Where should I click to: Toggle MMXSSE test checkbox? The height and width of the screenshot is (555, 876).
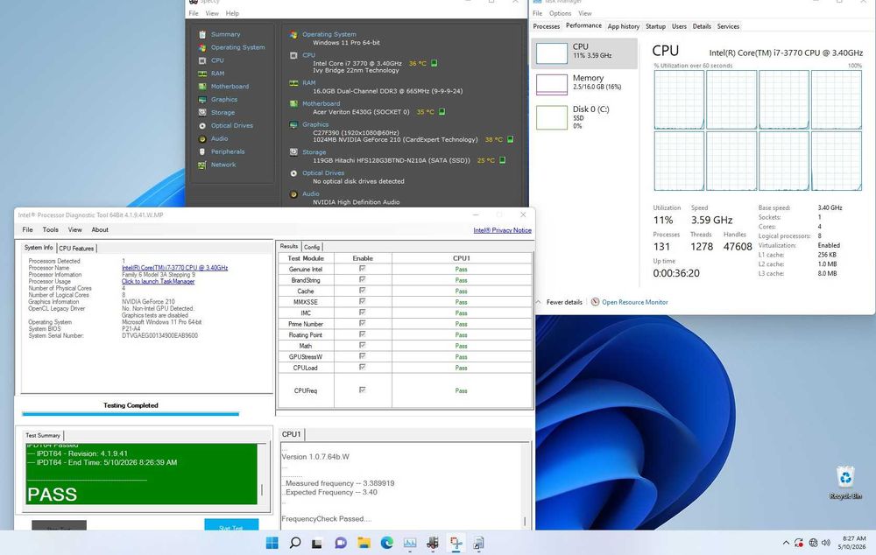pyautogui.click(x=362, y=301)
